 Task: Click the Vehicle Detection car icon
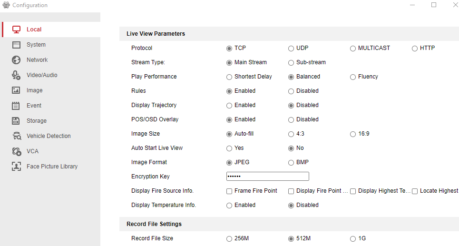[17, 136]
